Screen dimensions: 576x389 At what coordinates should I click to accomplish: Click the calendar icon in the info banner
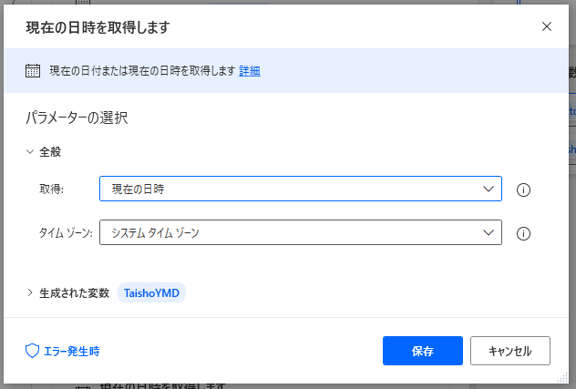point(33,71)
